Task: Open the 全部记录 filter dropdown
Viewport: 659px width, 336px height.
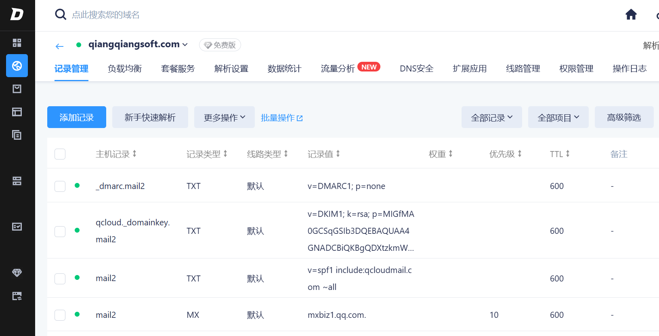Action: coord(491,118)
